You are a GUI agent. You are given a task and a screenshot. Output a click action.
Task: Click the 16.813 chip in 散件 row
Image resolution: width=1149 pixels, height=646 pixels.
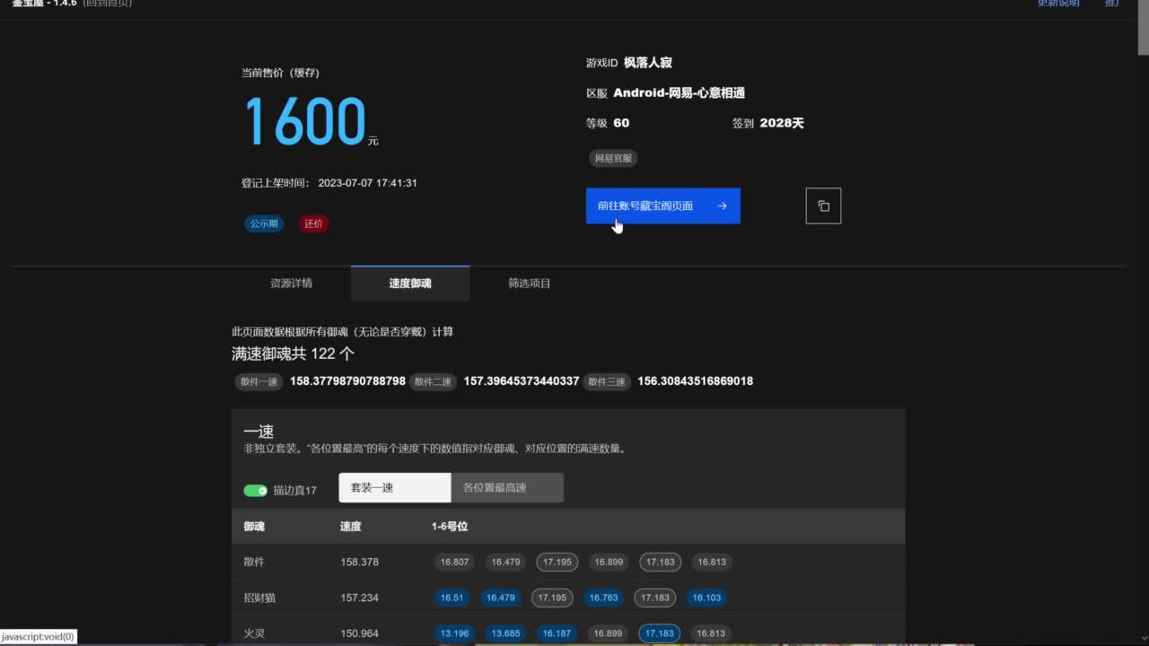click(712, 563)
